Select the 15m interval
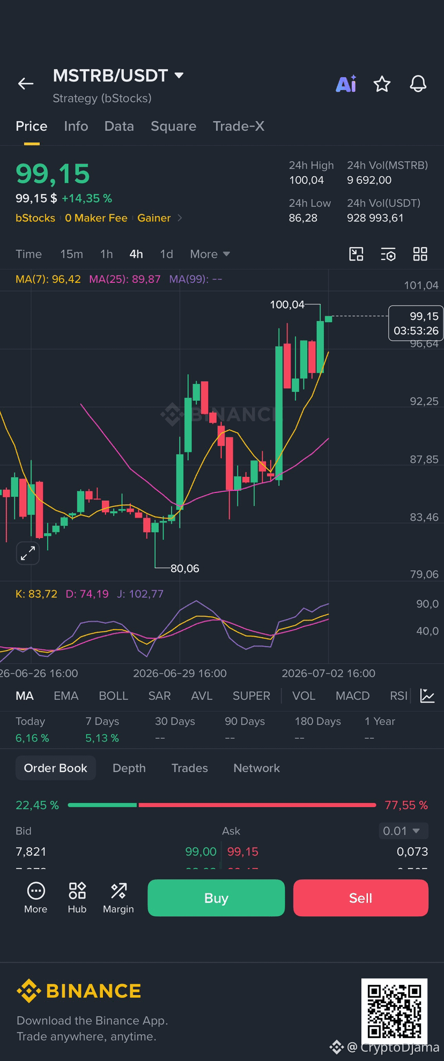 point(71,254)
